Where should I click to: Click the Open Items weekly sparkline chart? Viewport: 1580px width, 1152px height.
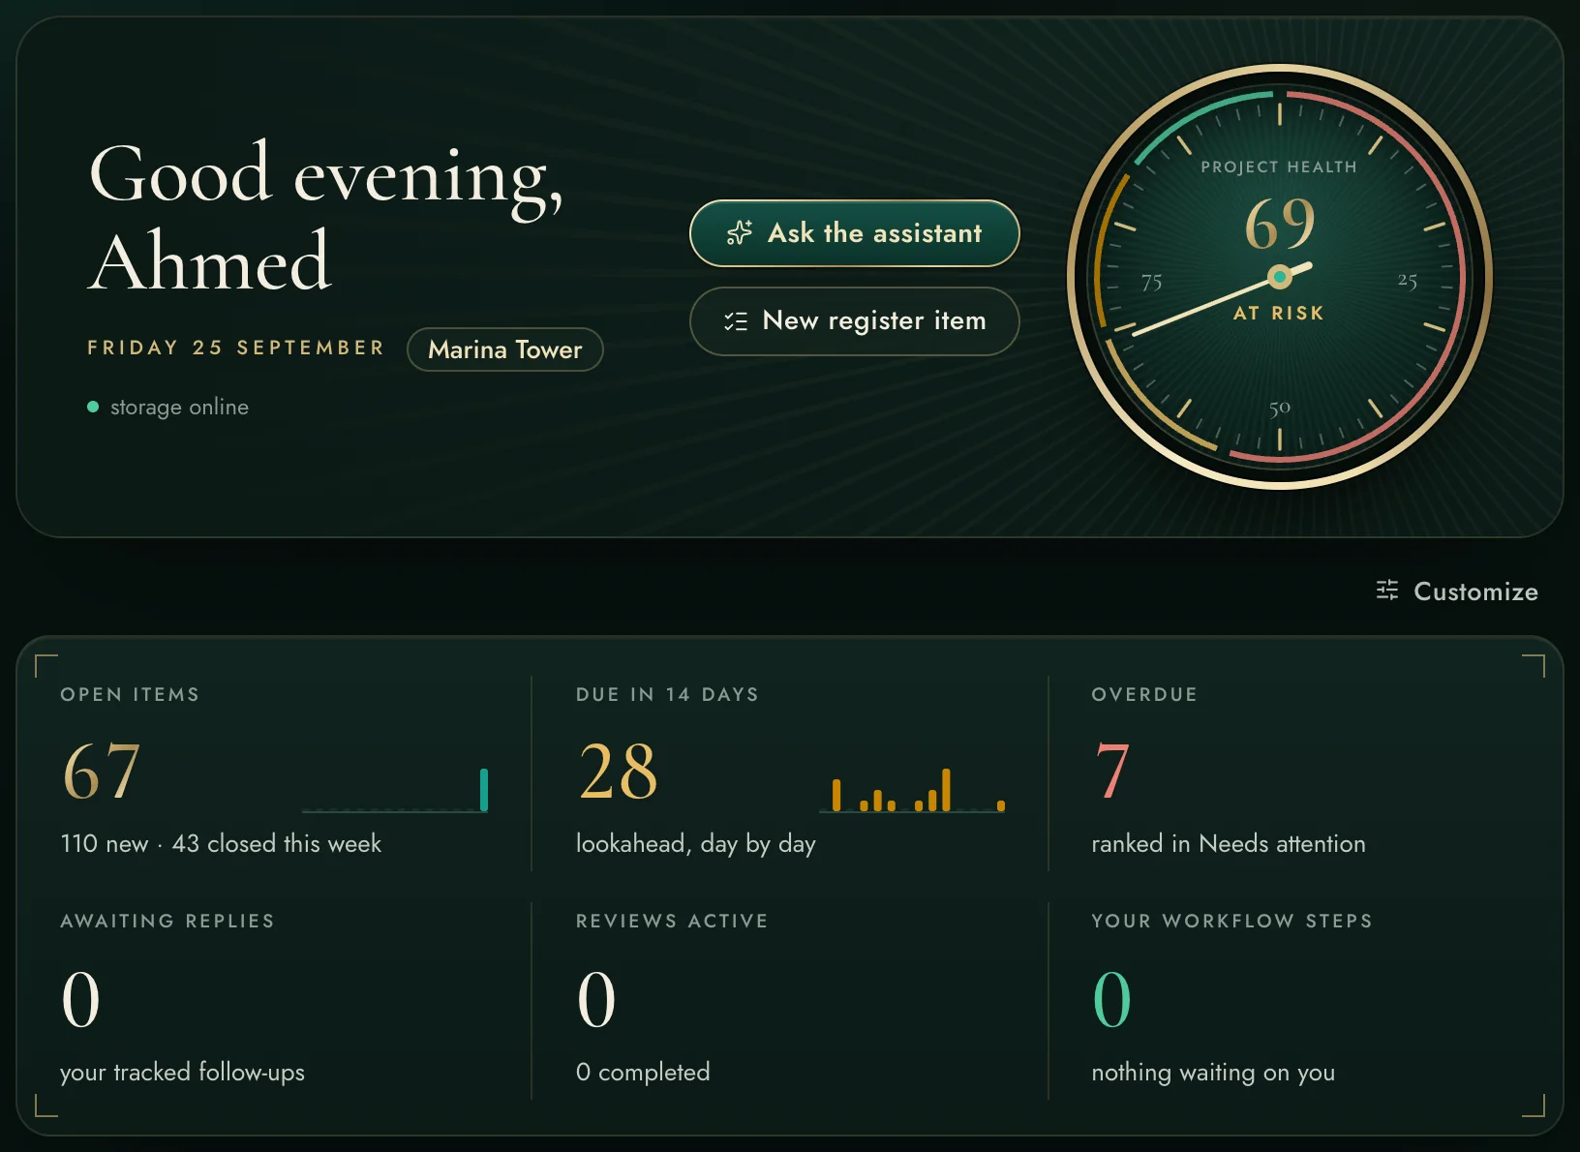(x=395, y=790)
